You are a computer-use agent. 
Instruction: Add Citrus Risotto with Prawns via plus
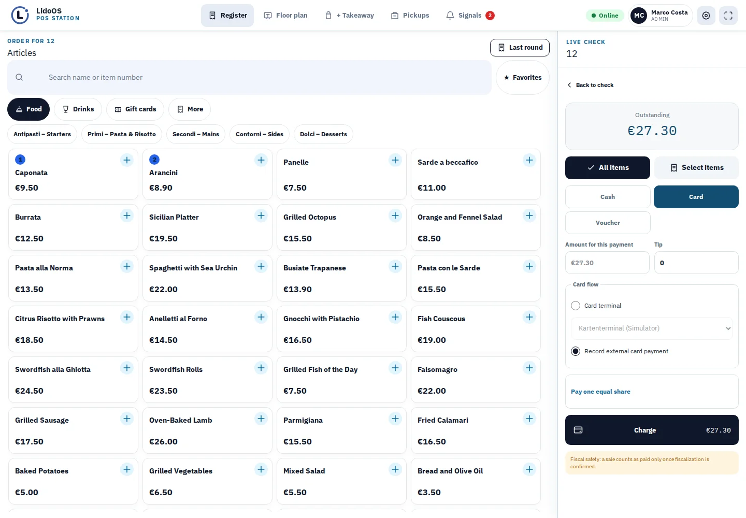(x=127, y=316)
